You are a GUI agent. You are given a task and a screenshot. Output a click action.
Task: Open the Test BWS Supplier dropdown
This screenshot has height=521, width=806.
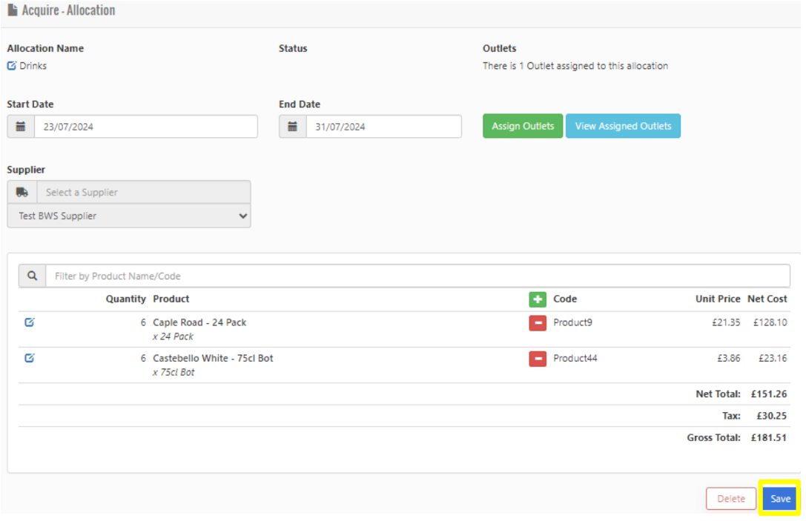(x=129, y=216)
